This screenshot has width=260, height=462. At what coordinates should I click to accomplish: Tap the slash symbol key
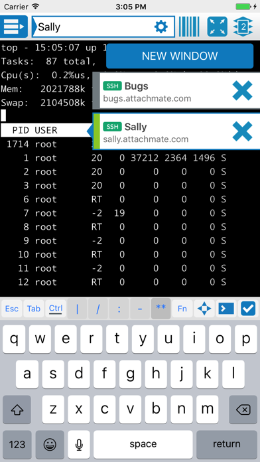coord(98,309)
